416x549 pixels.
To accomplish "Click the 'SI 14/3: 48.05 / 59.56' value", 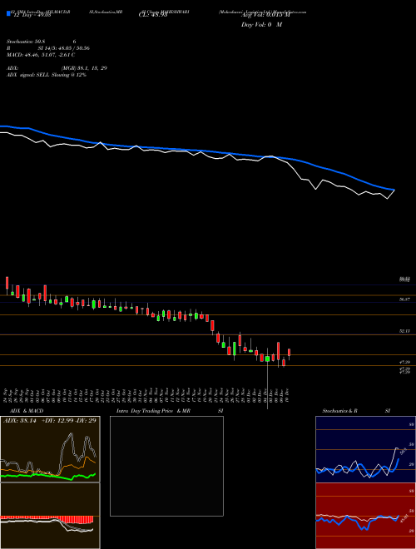I will click(64, 48).
